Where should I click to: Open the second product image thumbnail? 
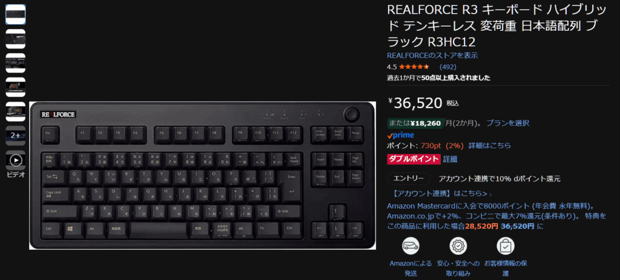click(x=15, y=39)
